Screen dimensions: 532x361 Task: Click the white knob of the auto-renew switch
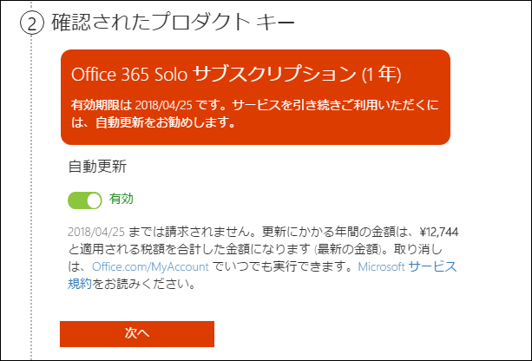(94, 200)
